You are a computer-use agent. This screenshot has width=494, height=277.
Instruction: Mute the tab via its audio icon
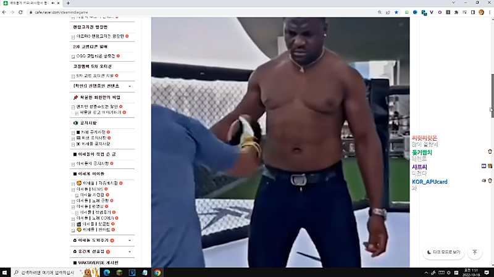[x=53, y=3]
